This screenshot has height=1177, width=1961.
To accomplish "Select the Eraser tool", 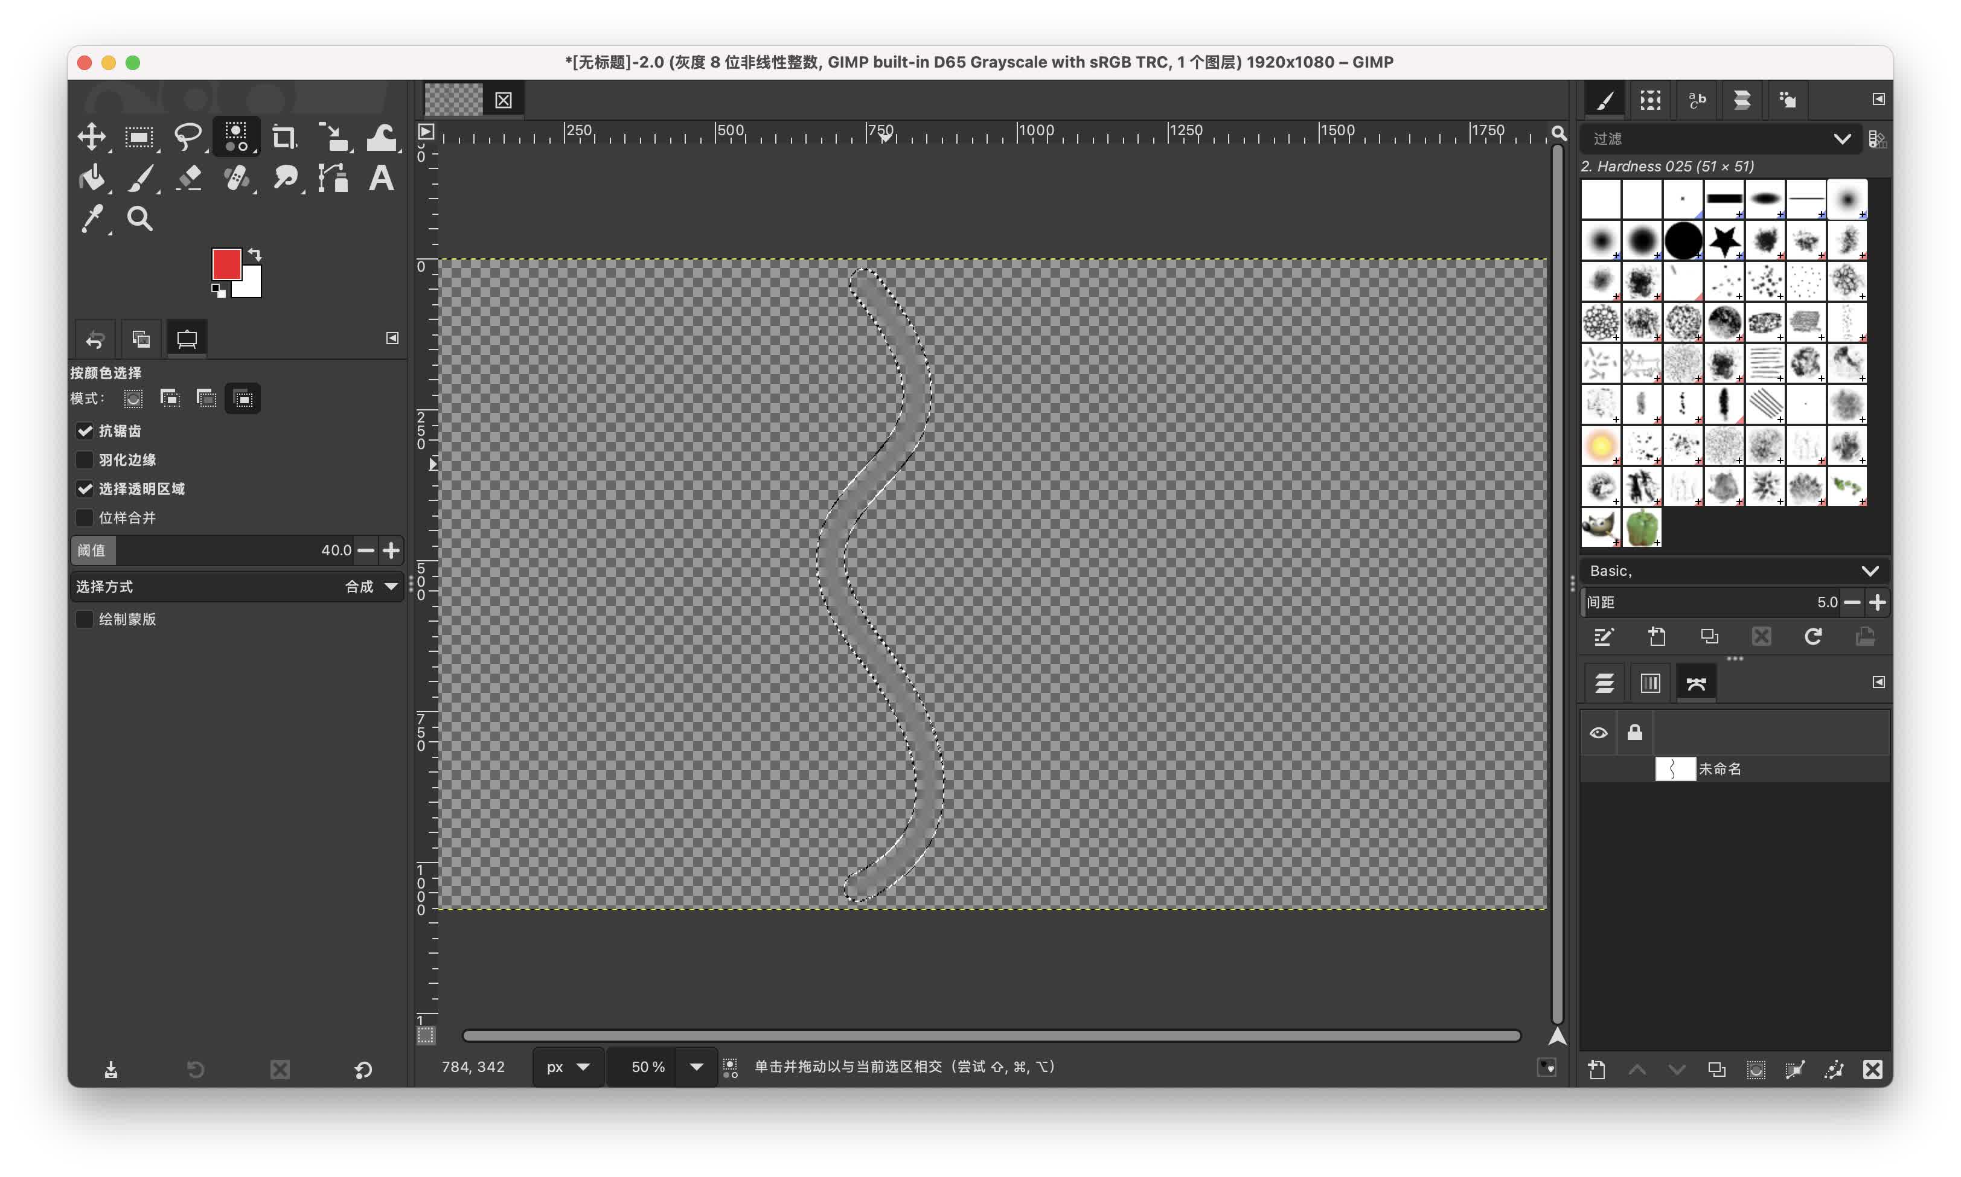I will pyautogui.click(x=189, y=177).
